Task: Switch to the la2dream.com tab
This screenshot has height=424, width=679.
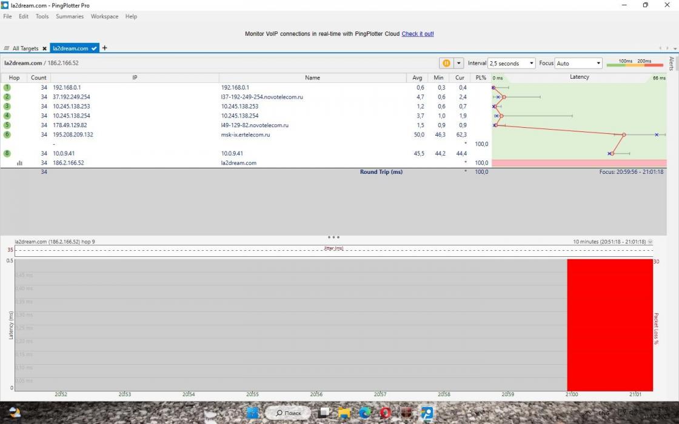Action: 70,48
